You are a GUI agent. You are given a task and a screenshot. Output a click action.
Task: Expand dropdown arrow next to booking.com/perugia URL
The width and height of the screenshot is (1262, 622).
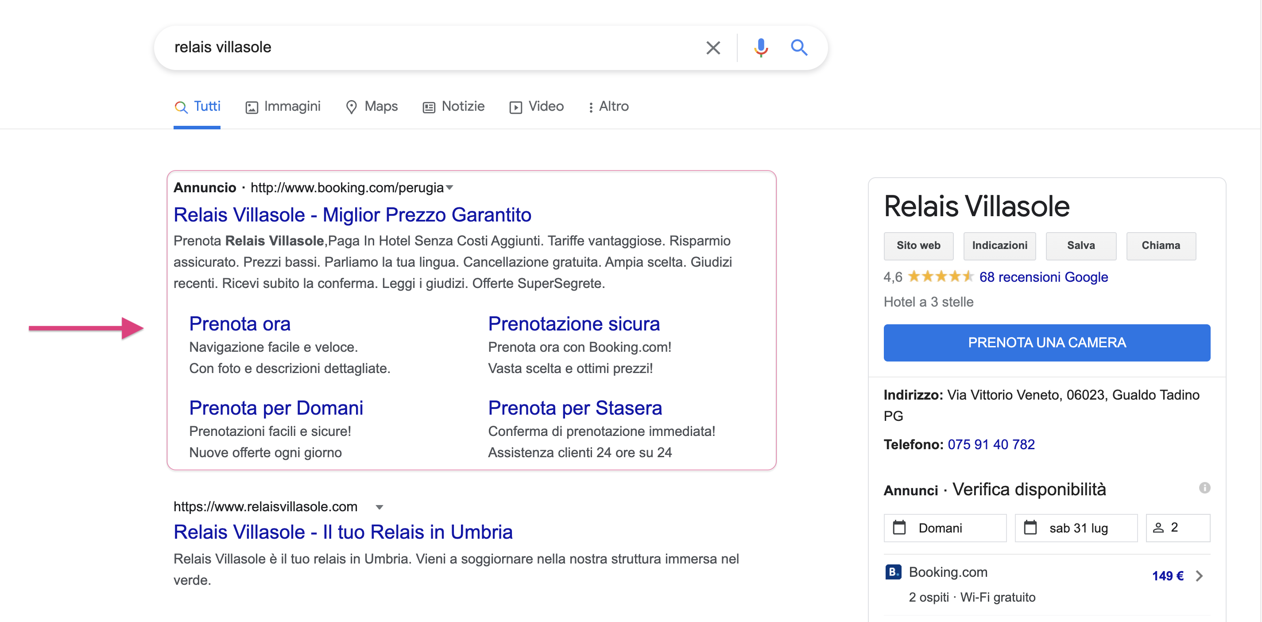(450, 188)
